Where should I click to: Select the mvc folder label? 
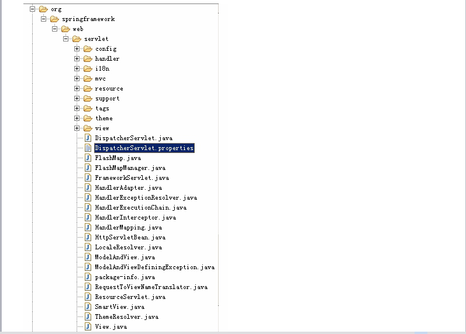[x=101, y=79]
